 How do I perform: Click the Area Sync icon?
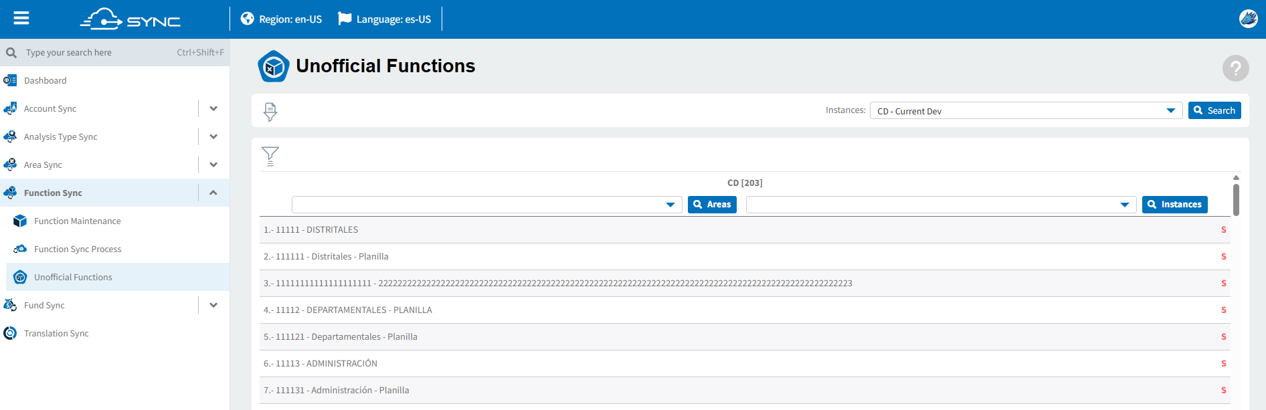[x=10, y=165]
